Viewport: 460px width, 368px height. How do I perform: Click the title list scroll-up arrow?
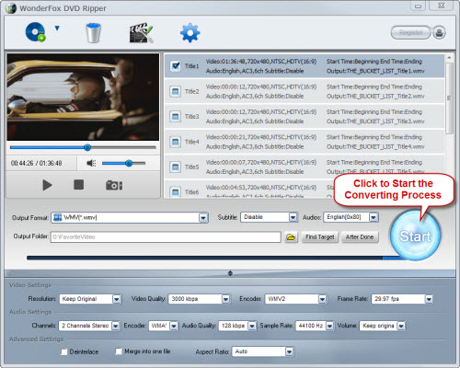(x=449, y=58)
